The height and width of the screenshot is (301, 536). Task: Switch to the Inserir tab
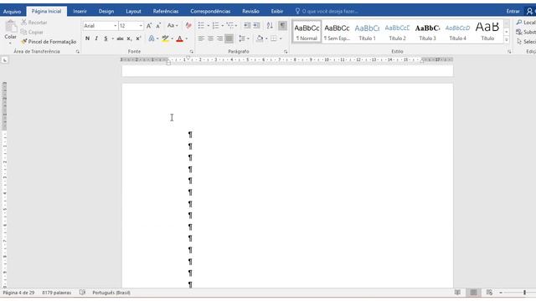pos(80,11)
